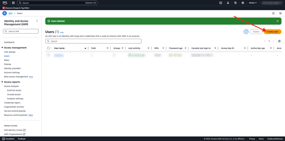285x141 pixels.
Task: Toggle the IAM hamburger navigation icon
Action: [5, 13]
